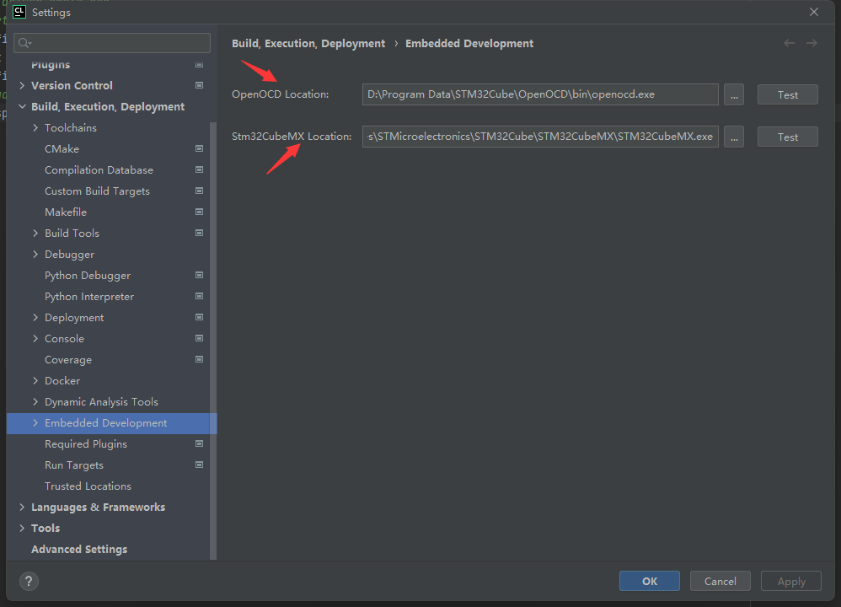Click the project-level icon beside Coverage

tap(199, 359)
